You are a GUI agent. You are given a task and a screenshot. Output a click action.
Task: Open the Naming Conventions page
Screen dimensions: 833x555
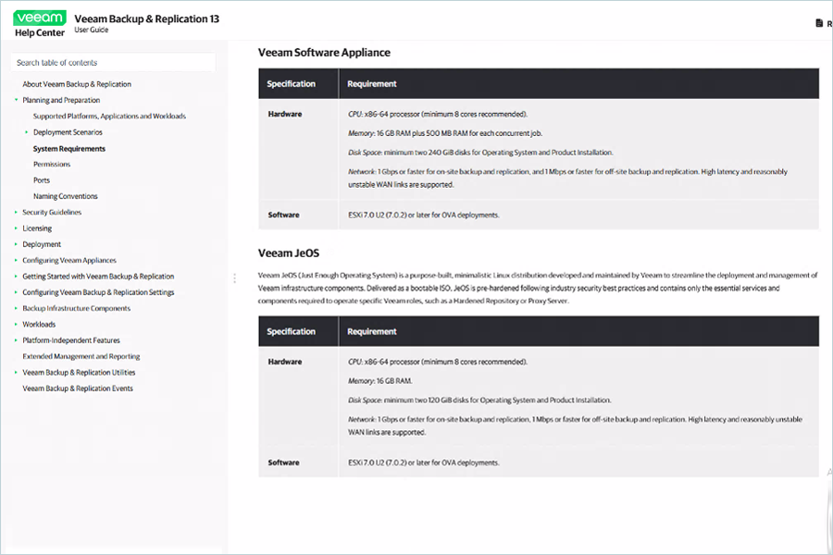click(x=65, y=196)
